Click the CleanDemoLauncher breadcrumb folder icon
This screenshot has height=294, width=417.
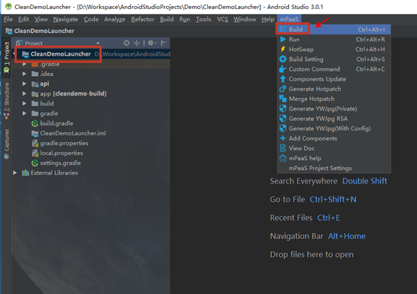click(9, 31)
